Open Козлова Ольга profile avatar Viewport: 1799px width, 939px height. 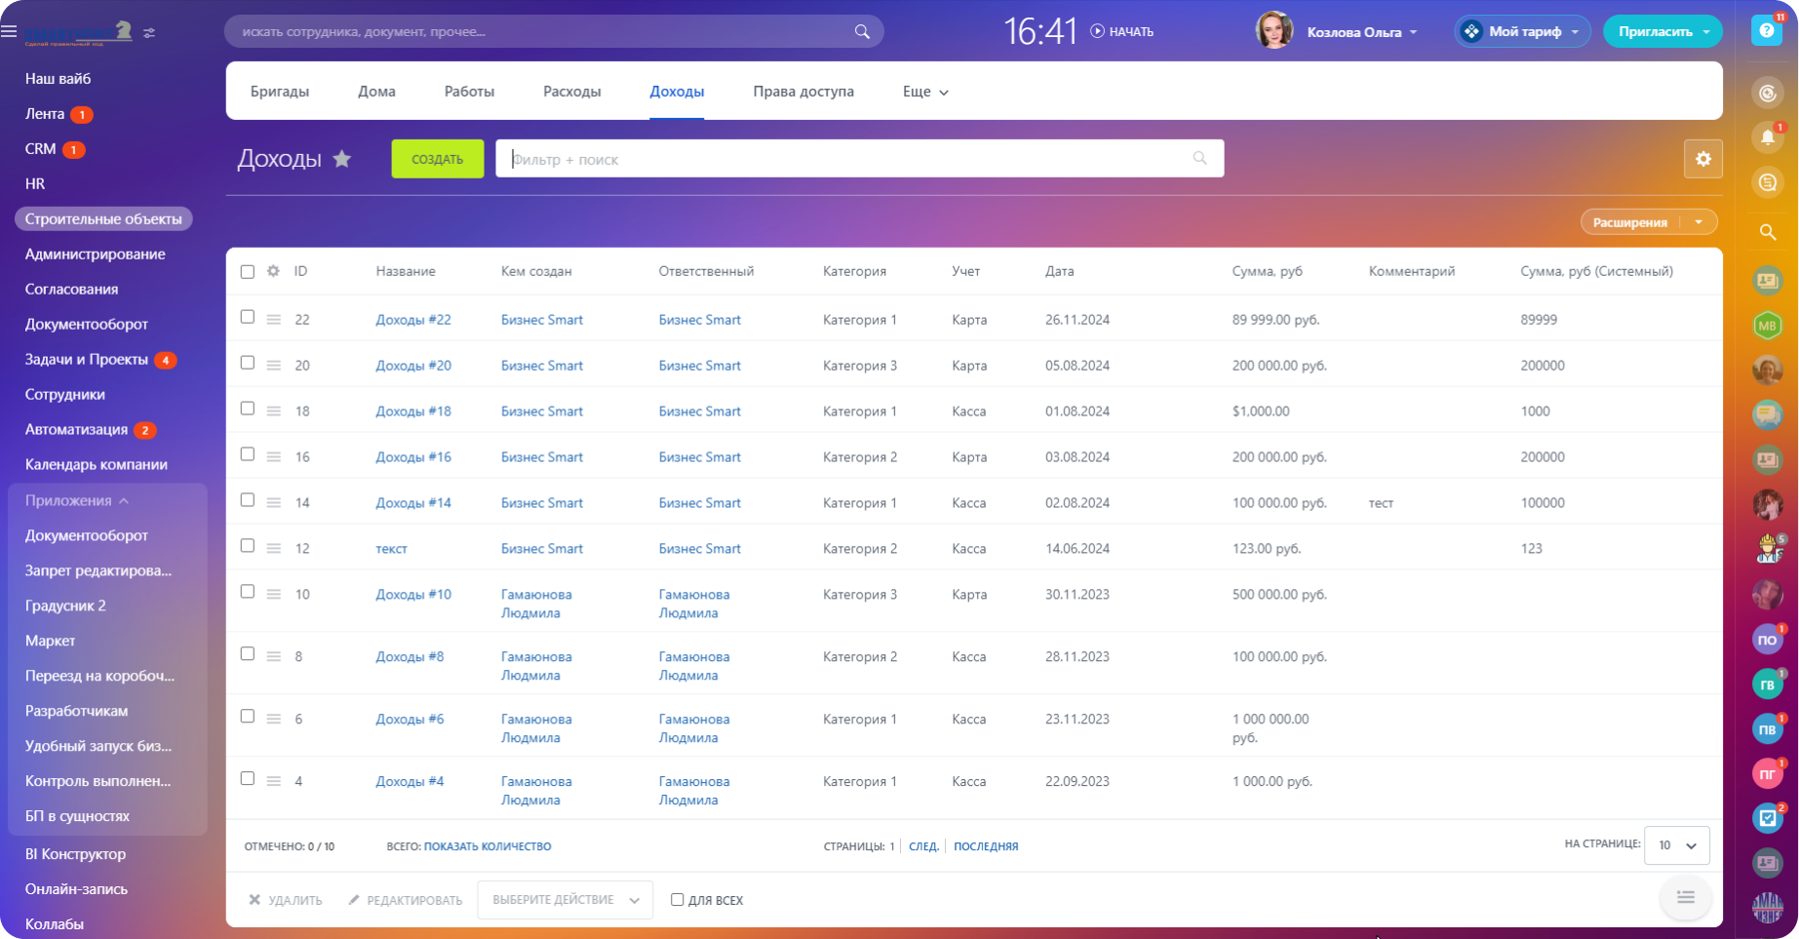click(1274, 31)
